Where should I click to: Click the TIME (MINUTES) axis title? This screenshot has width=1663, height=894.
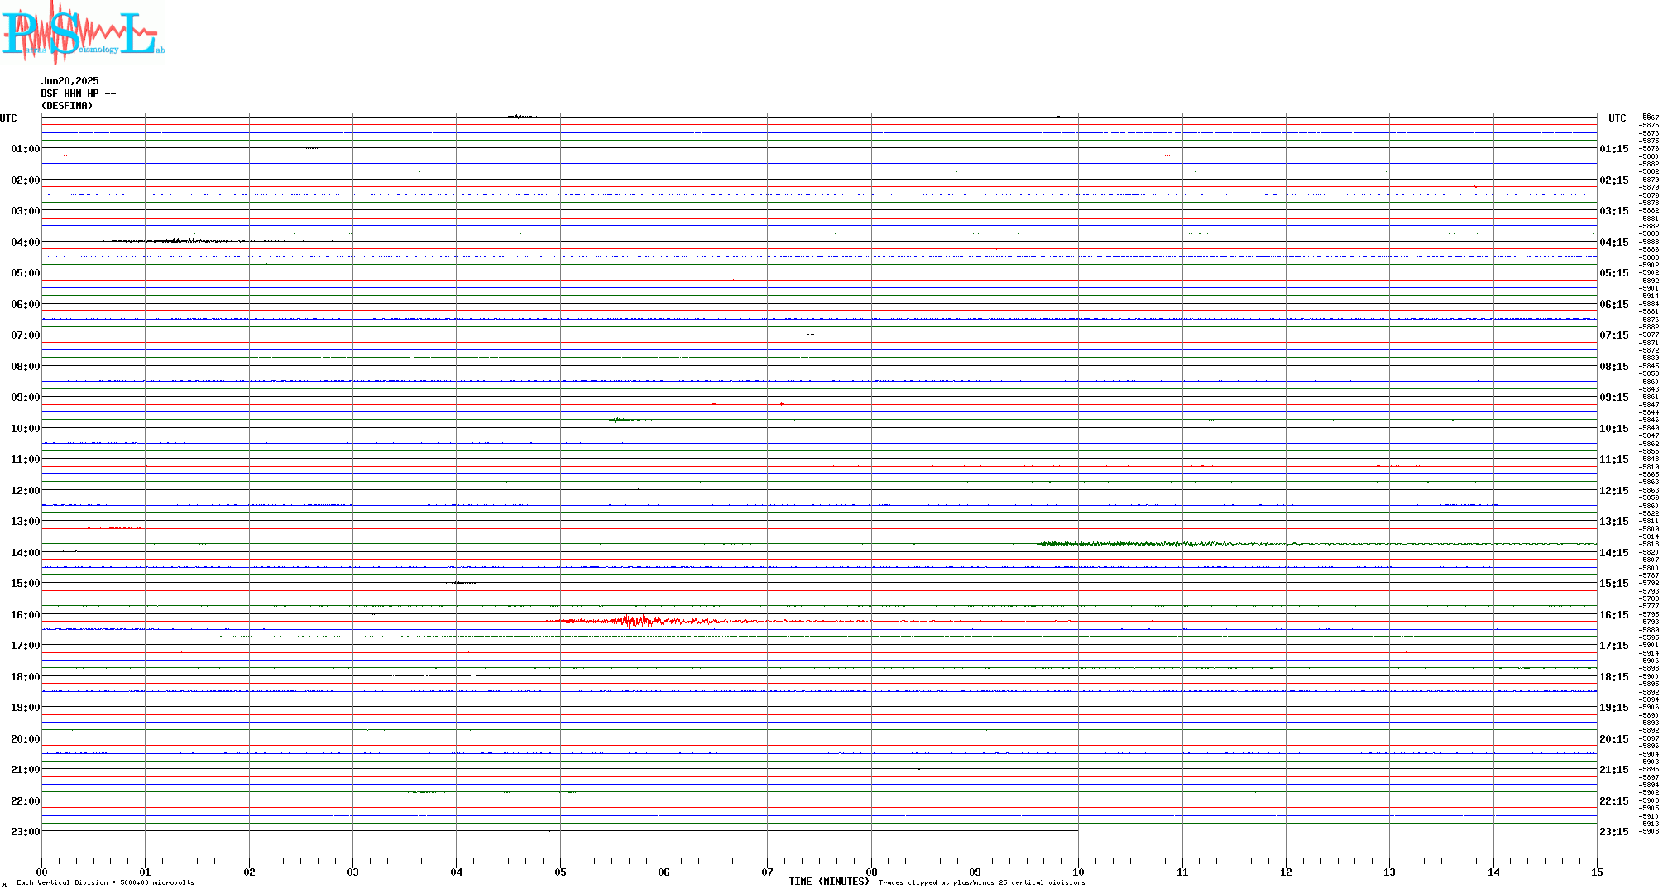(x=829, y=882)
